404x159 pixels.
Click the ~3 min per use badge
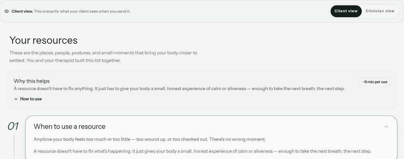pyautogui.click(x=375, y=82)
